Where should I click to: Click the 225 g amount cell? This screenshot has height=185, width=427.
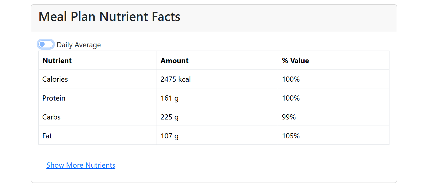tap(169, 117)
